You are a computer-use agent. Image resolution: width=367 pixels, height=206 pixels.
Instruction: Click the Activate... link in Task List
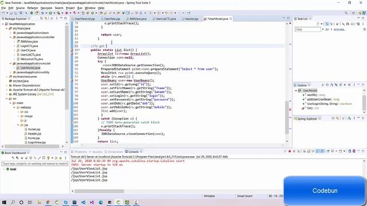point(339,29)
